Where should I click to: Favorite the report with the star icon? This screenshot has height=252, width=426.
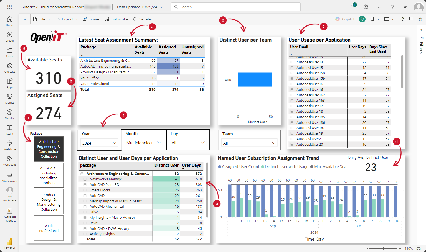420,19
